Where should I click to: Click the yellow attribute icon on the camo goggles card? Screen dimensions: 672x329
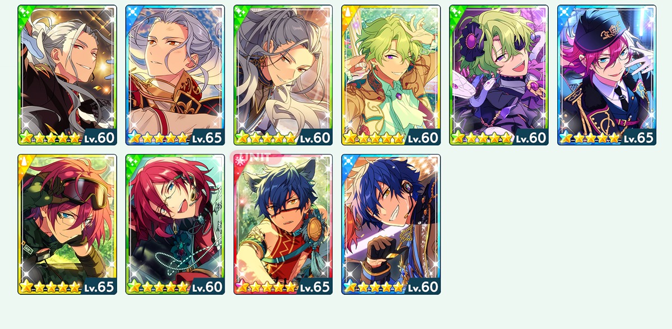(25, 162)
